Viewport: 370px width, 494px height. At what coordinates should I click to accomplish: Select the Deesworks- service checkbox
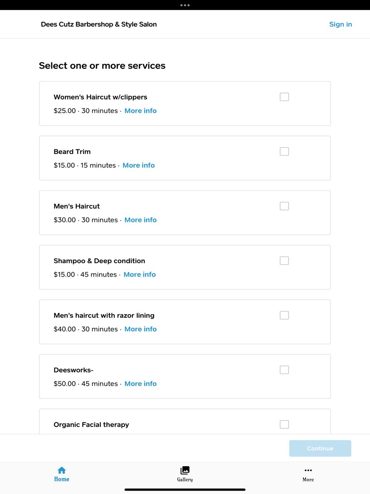point(284,370)
